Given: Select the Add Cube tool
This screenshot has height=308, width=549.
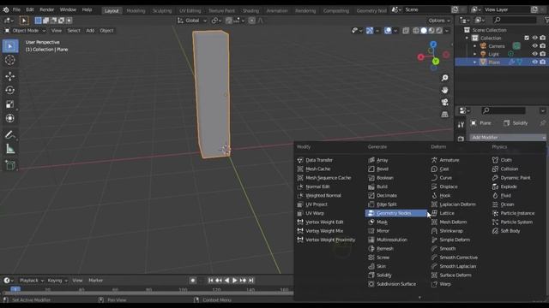Looking at the screenshot, I should [10, 165].
